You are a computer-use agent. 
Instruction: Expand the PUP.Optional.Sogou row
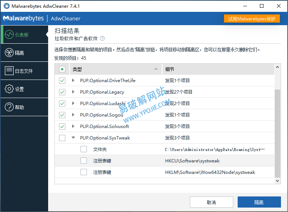tap(73, 115)
